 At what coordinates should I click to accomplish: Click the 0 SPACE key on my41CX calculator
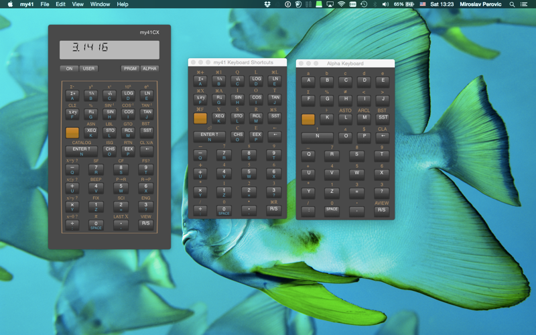tap(96, 225)
